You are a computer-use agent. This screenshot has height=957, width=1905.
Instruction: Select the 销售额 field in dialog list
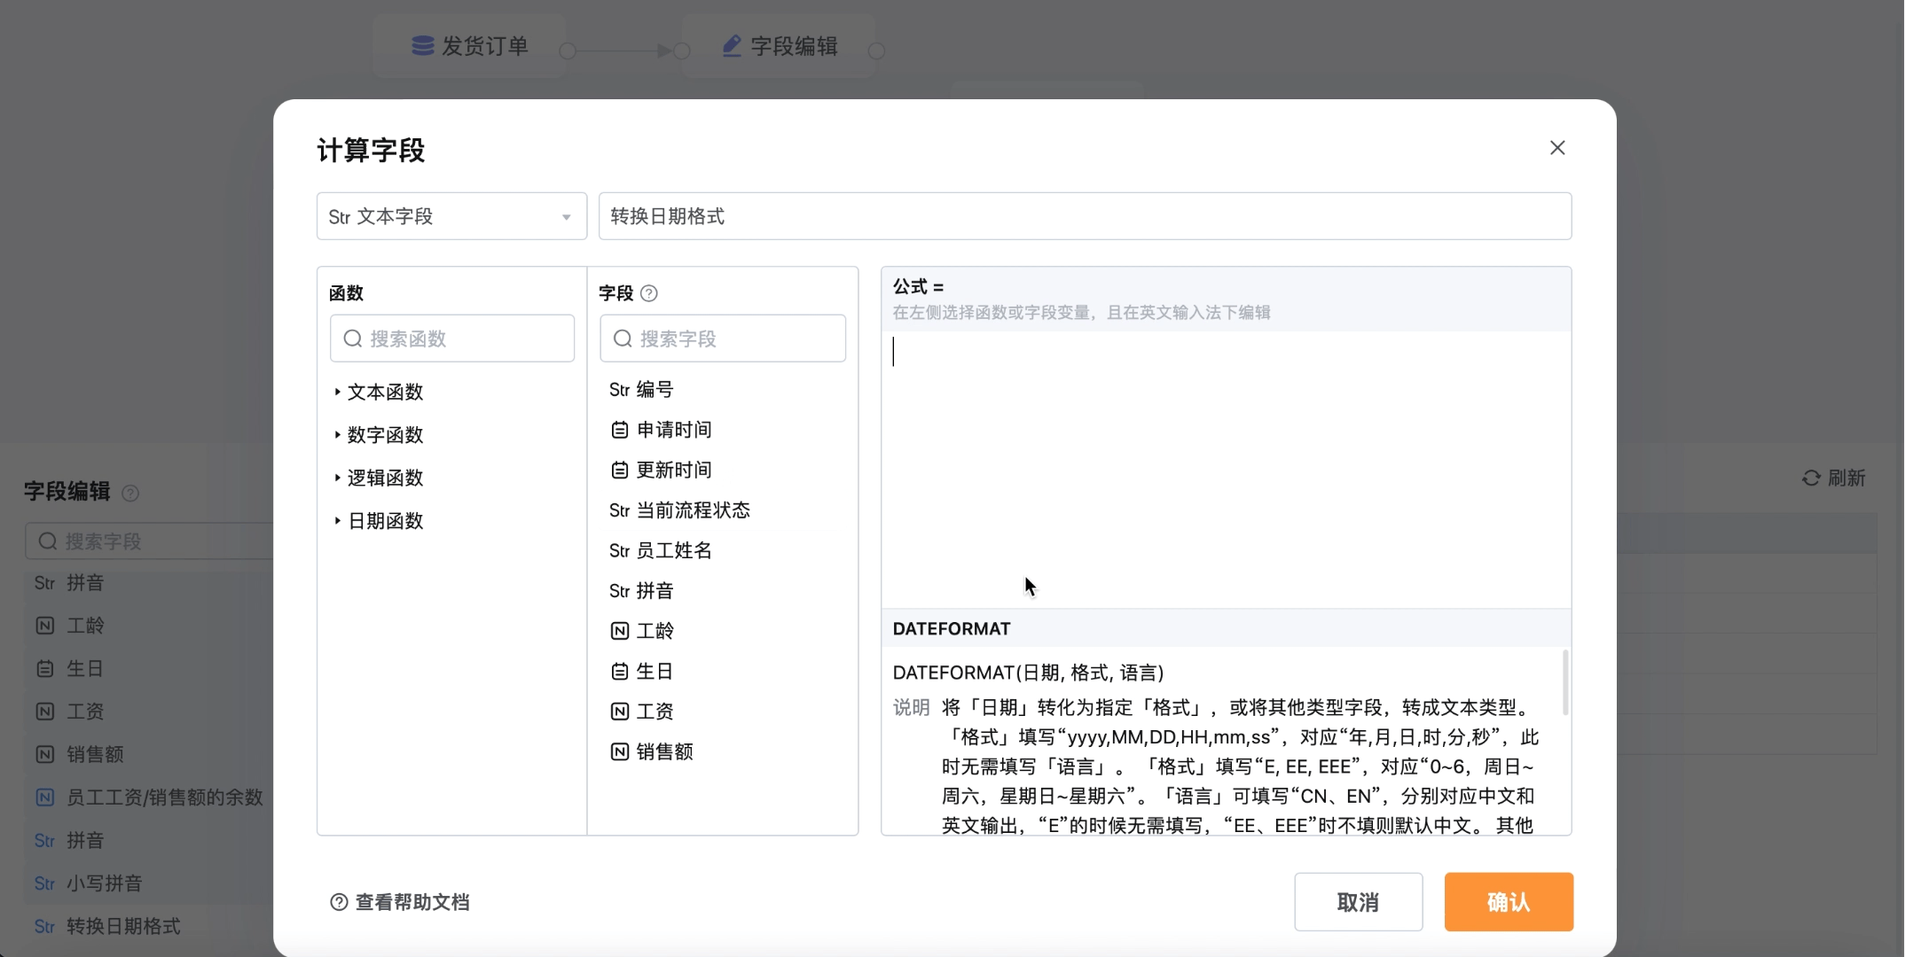(652, 751)
